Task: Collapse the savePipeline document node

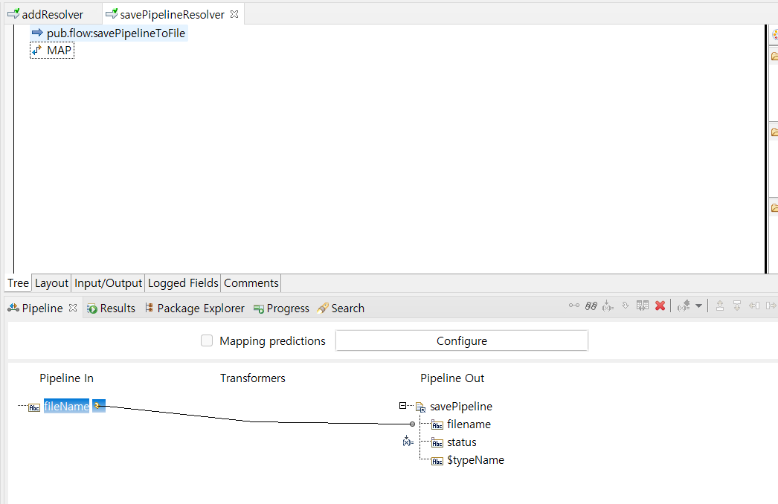Action: click(403, 406)
